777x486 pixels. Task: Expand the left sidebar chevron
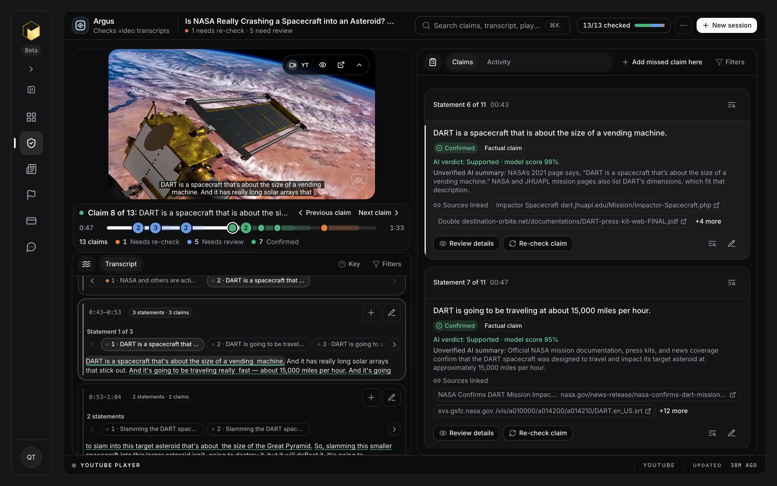(31, 69)
